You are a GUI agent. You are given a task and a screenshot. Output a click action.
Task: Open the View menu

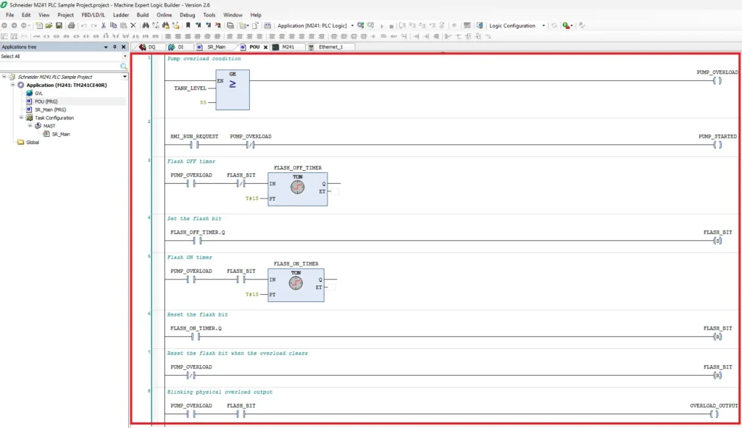click(x=44, y=15)
